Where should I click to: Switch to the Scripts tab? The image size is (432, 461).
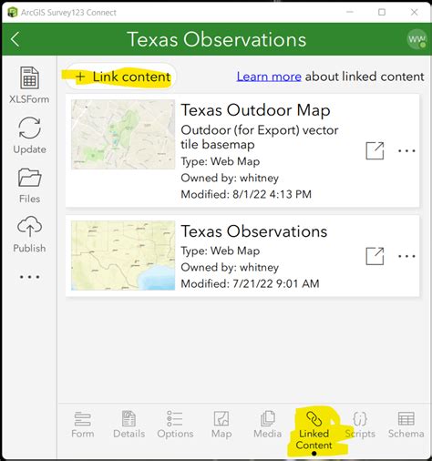360,425
